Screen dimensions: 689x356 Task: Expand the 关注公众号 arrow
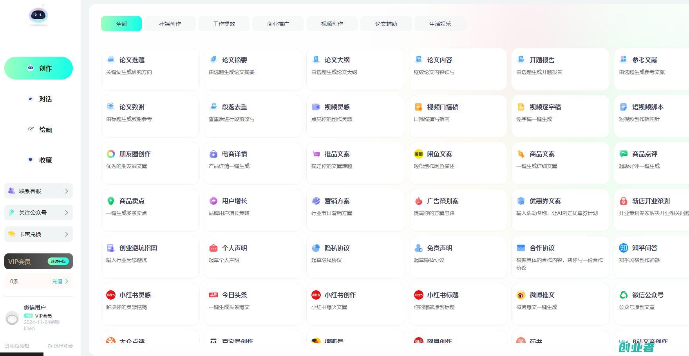click(66, 213)
